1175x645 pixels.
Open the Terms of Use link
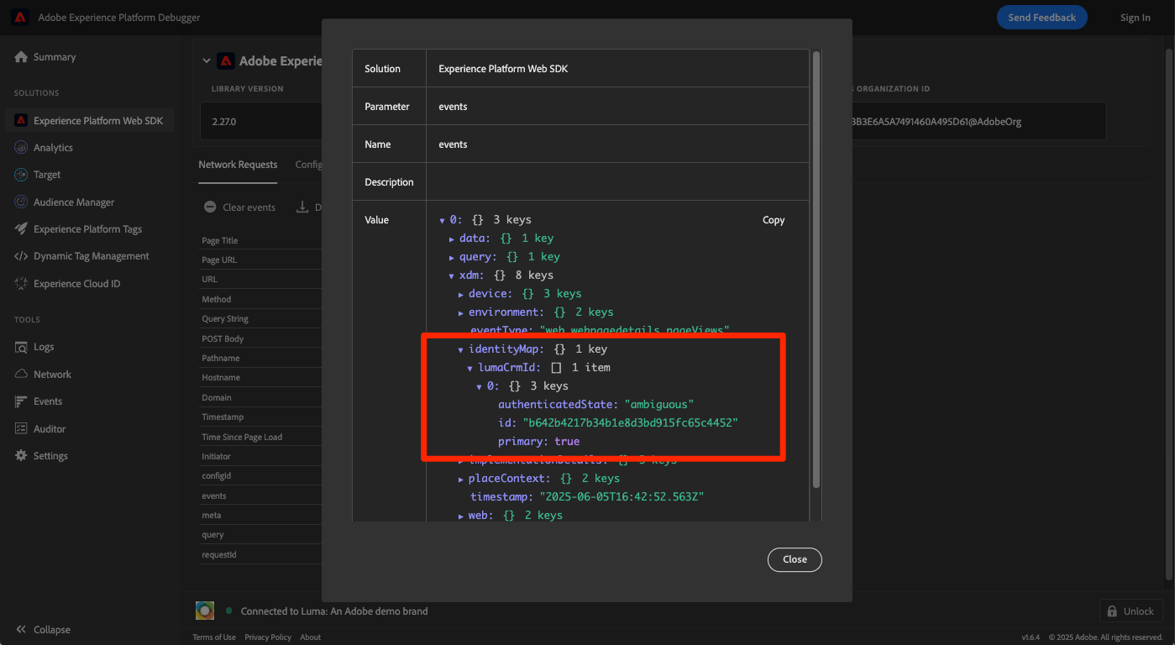coord(214,637)
